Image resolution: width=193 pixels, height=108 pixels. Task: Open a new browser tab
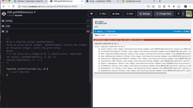click(160, 1)
